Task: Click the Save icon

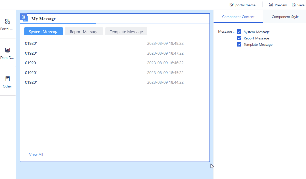Action: point(293,5)
